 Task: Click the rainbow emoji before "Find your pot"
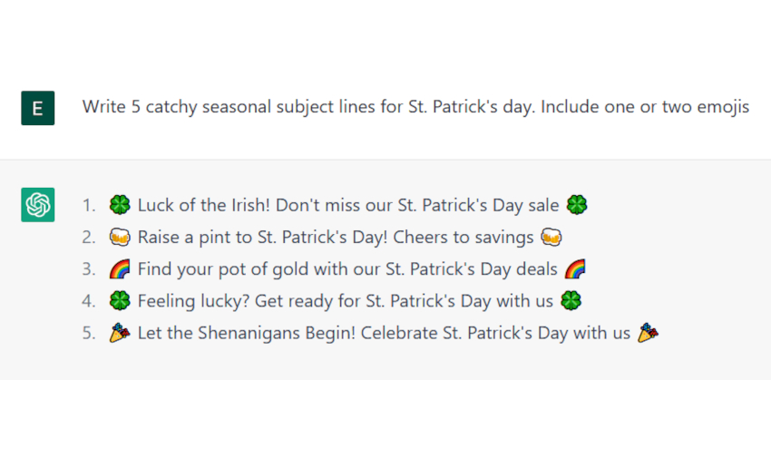tap(120, 269)
